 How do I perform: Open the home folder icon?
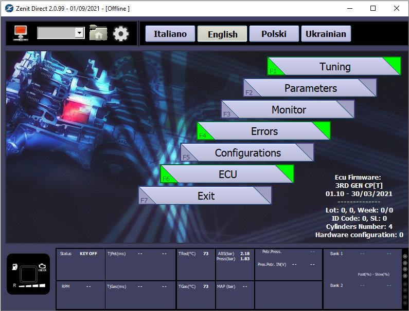coord(98,33)
